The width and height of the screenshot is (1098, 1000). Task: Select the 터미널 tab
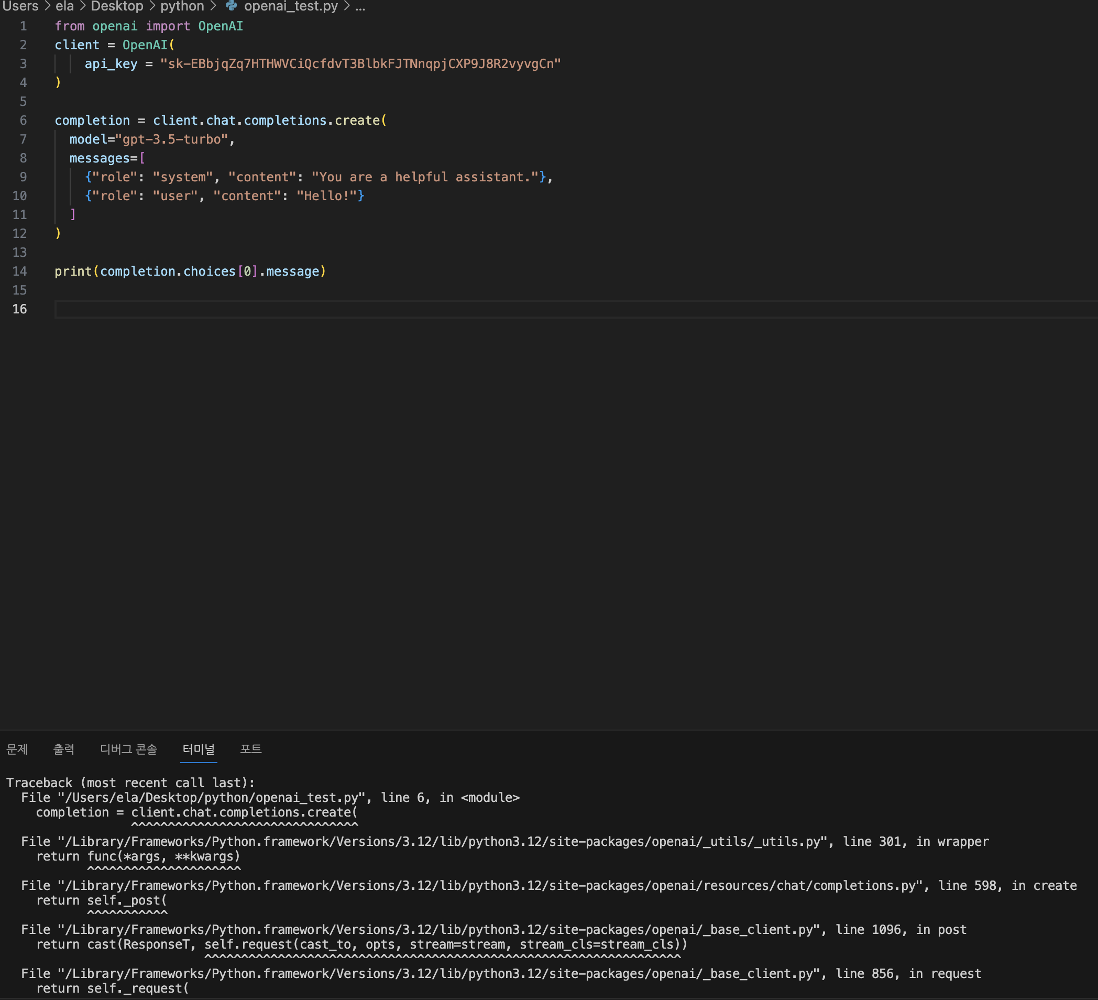[x=198, y=749]
